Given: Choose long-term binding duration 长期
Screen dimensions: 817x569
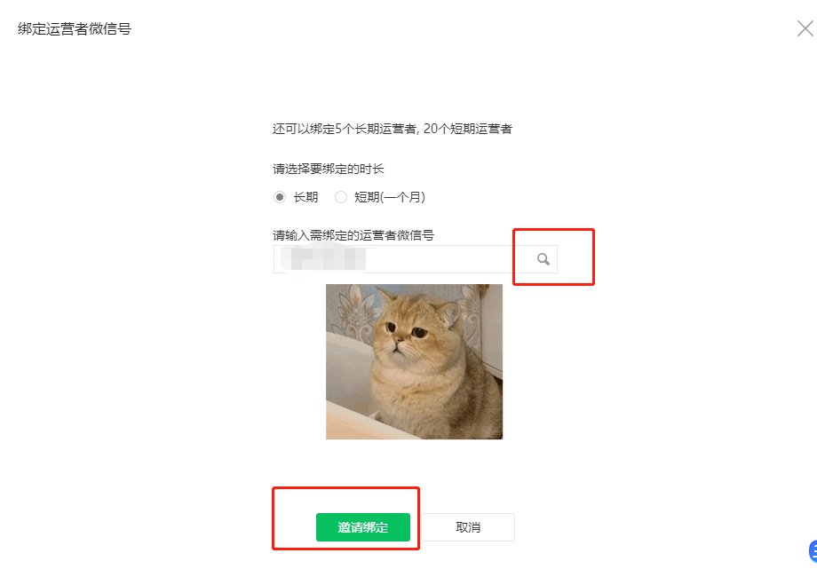Looking at the screenshot, I should [x=280, y=197].
